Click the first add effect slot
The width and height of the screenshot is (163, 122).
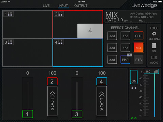(112, 36)
